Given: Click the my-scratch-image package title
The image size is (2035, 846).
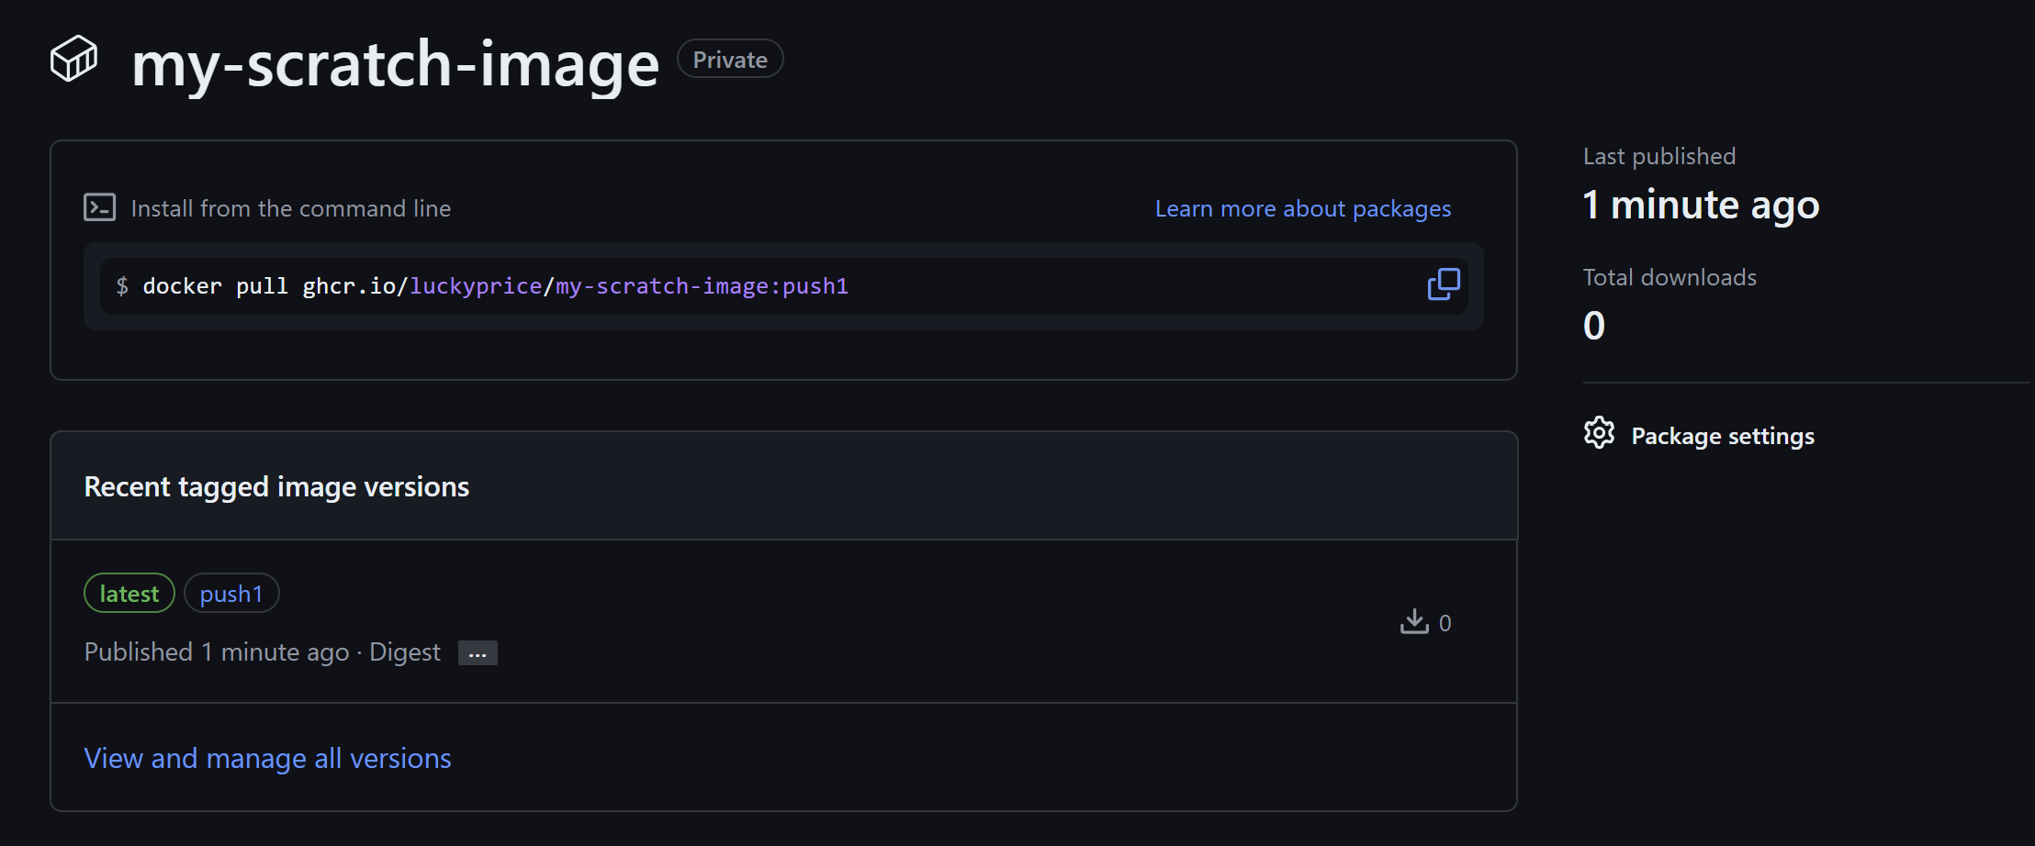Looking at the screenshot, I should pyautogui.click(x=396, y=64).
